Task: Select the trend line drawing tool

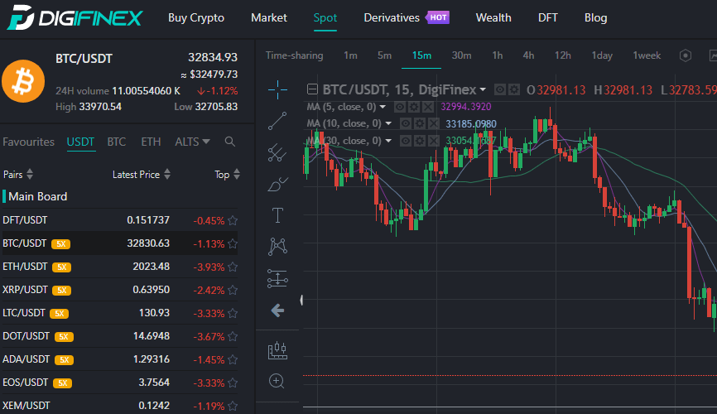Action: [277, 121]
